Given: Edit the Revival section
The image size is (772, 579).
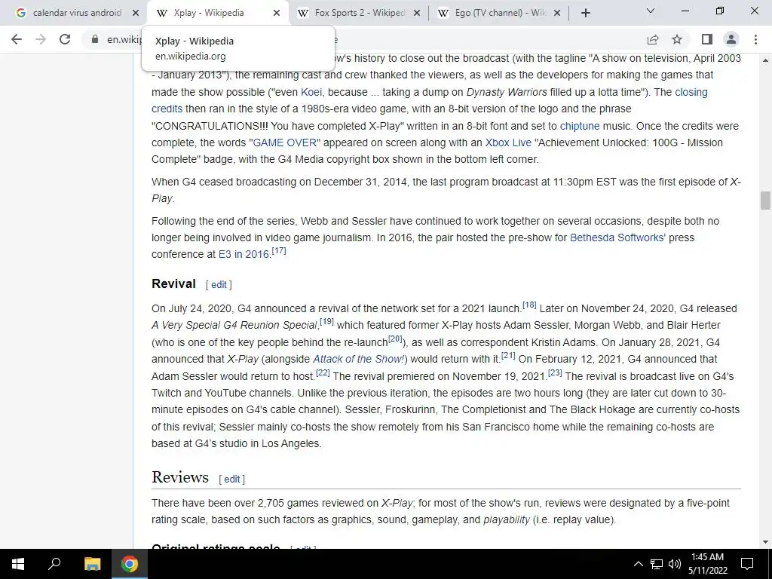Looking at the screenshot, I should click(x=219, y=284).
